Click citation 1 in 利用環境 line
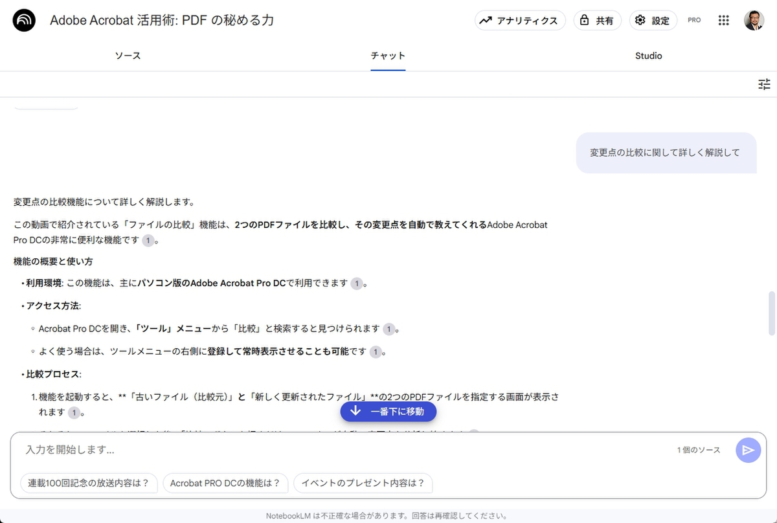This screenshot has width=777, height=523. [x=357, y=283]
